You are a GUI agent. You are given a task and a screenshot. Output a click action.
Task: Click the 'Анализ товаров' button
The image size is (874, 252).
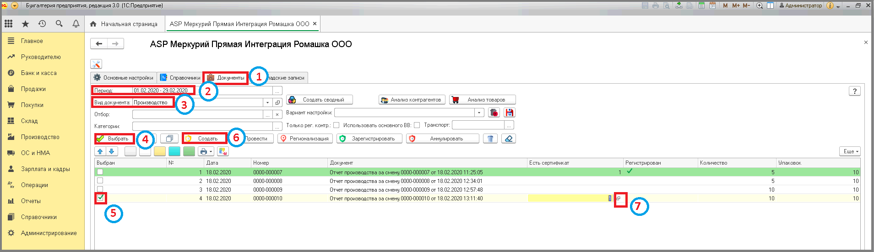482,100
